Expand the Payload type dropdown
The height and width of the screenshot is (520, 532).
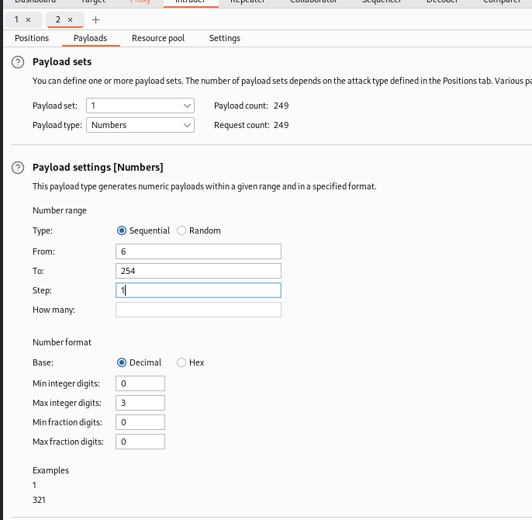point(140,125)
